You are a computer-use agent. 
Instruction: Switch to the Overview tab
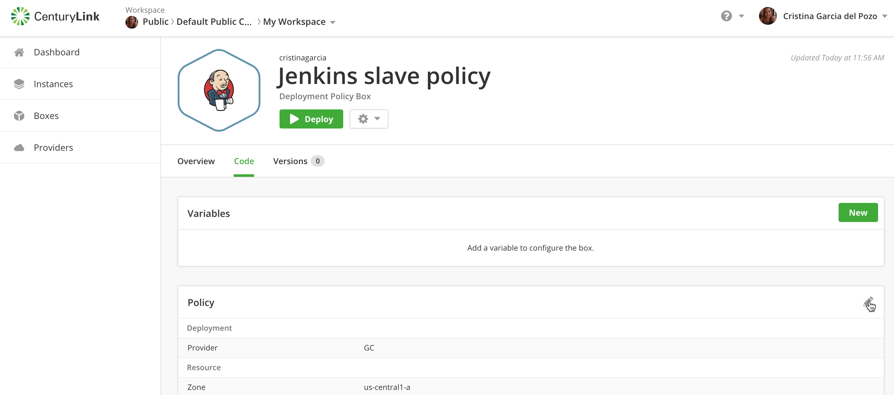tap(196, 161)
